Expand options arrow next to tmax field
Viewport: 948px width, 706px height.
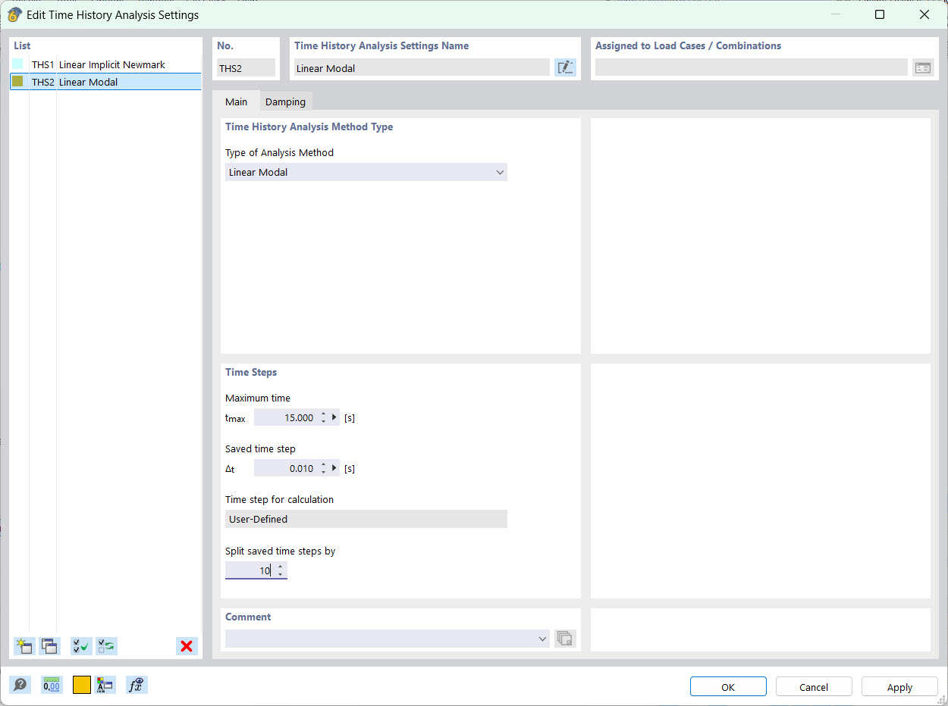click(334, 417)
